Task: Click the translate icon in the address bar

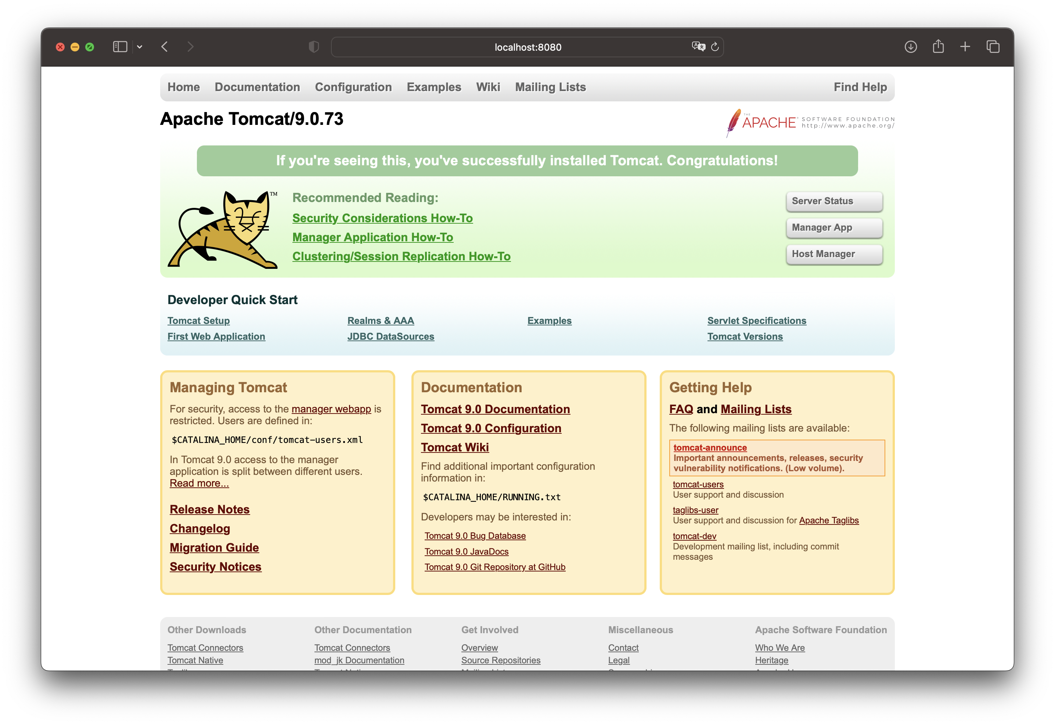Action: pos(698,47)
